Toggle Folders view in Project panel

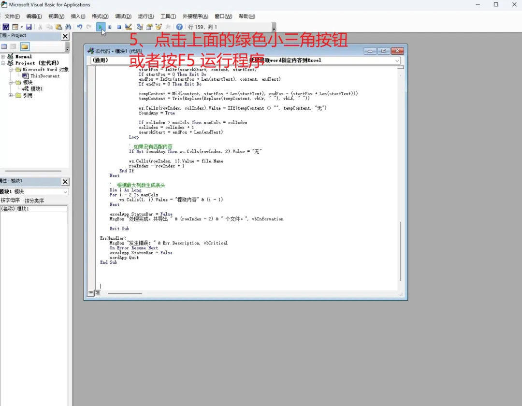pos(25,46)
